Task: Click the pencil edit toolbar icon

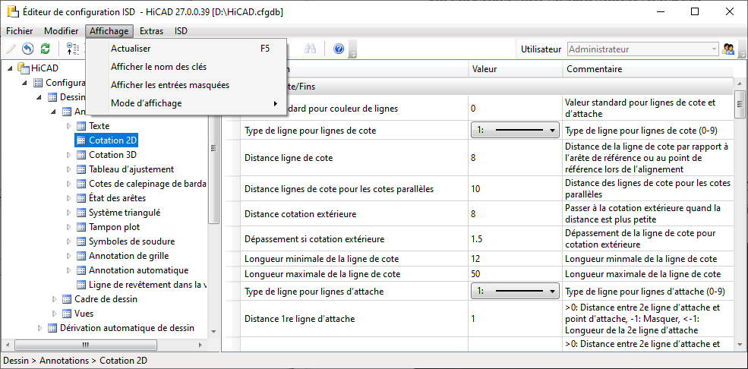Action: point(11,49)
